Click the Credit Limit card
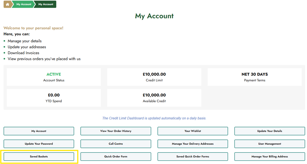307x164 pixels. [154, 77]
